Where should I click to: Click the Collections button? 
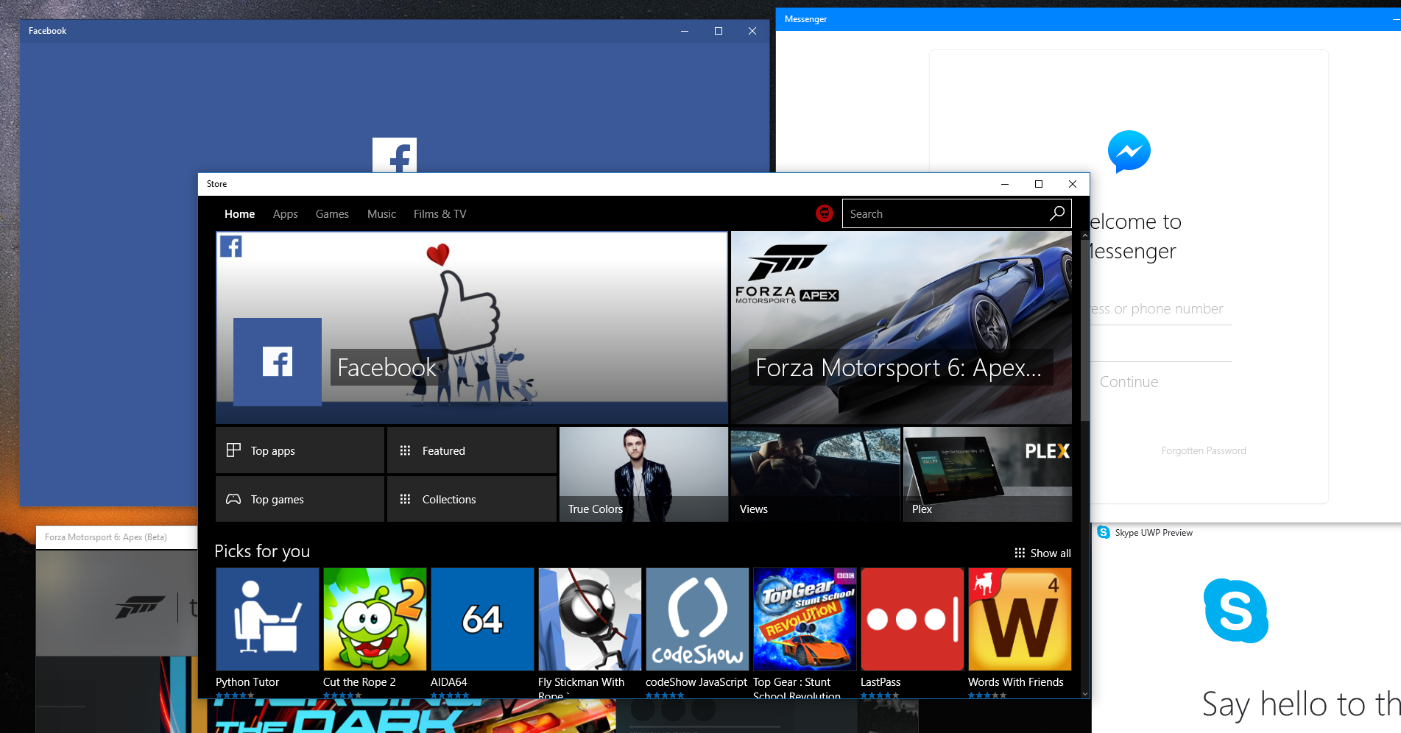click(x=471, y=499)
